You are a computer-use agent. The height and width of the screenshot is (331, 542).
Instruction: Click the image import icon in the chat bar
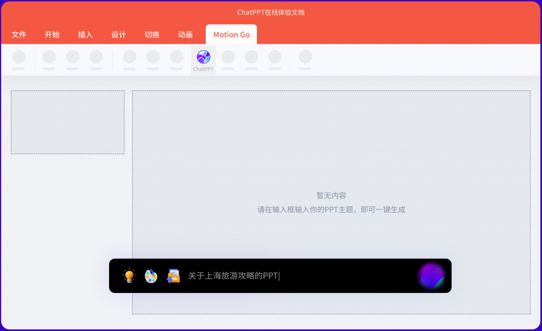tap(173, 275)
